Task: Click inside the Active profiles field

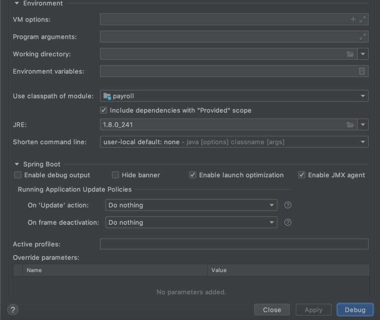Action: click(x=233, y=244)
